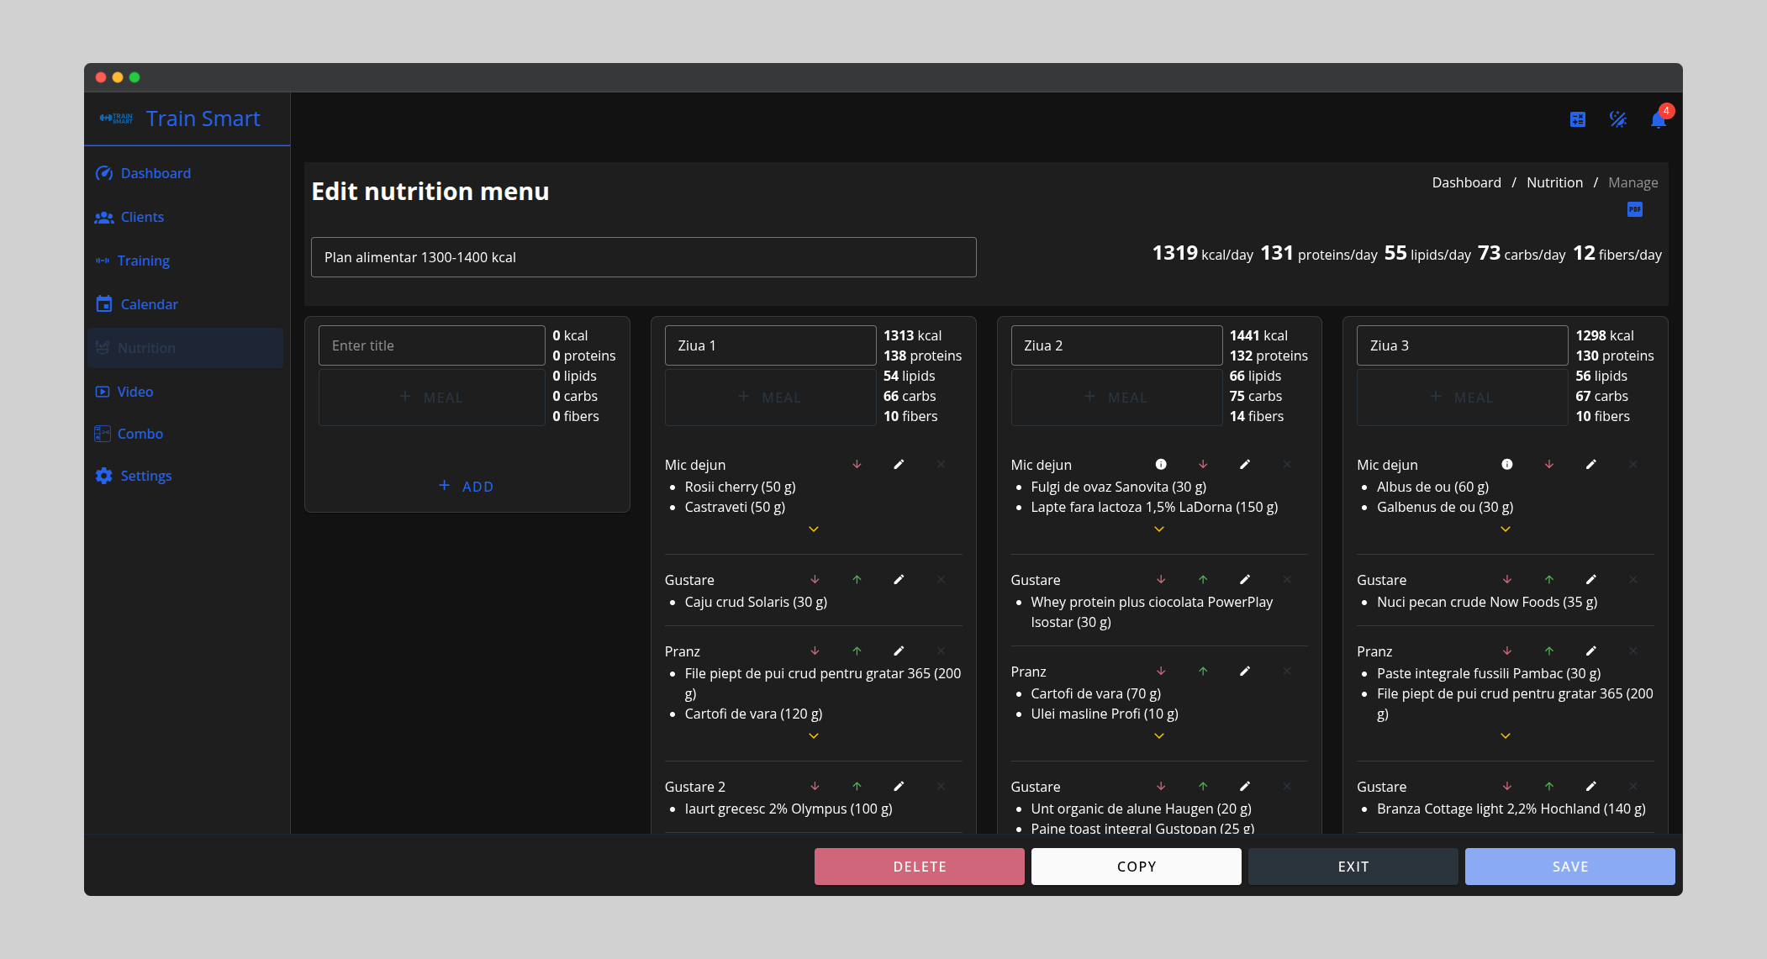
Task: Expand Mic dejun foods in Ziua 1
Action: click(x=813, y=530)
